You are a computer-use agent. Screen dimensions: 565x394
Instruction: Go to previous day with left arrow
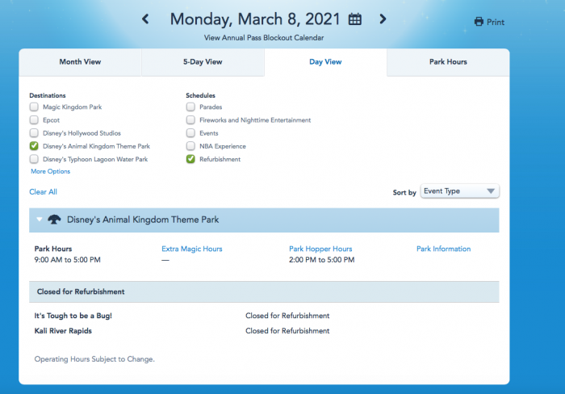[x=145, y=19]
